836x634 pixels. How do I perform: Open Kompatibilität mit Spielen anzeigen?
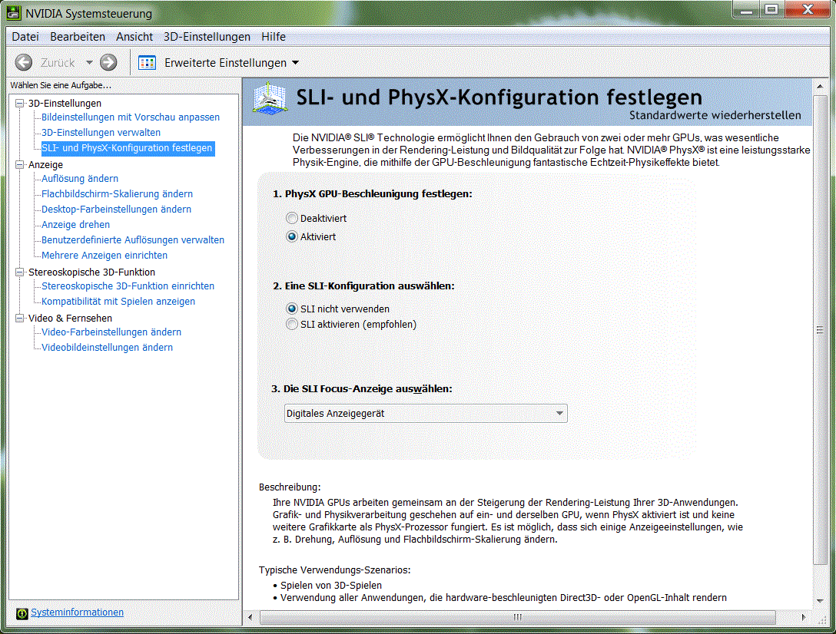[118, 302]
